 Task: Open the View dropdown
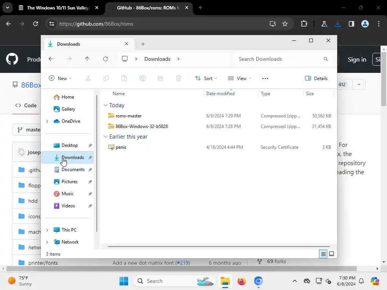pyautogui.click(x=239, y=79)
